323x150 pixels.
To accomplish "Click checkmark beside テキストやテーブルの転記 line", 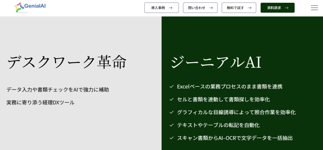I will click(171, 125).
